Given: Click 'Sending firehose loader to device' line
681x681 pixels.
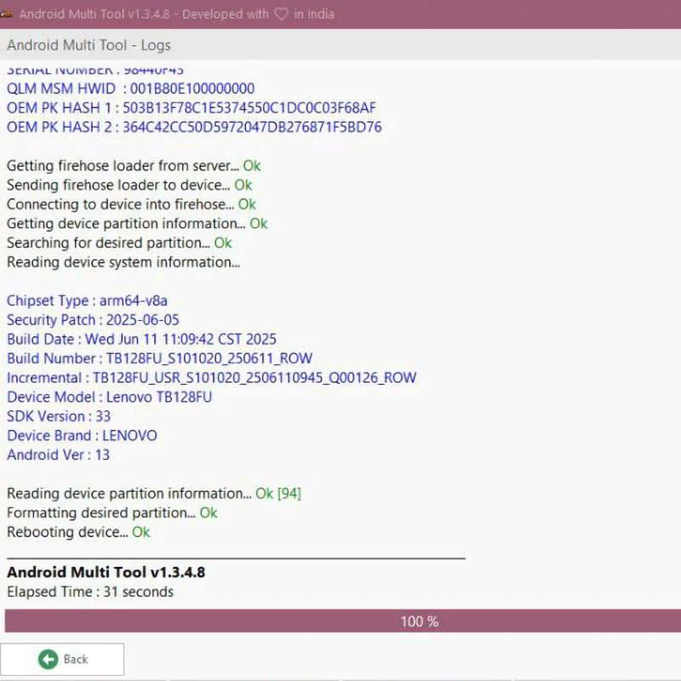Looking at the screenshot, I should click(x=129, y=185).
